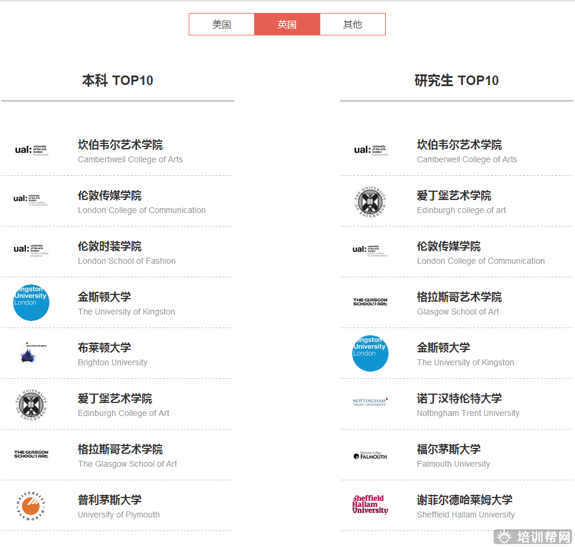The height and width of the screenshot is (547, 575).
Task: Open 福尔茅斯大学 Falmouth University link
Action: pos(449,450)
